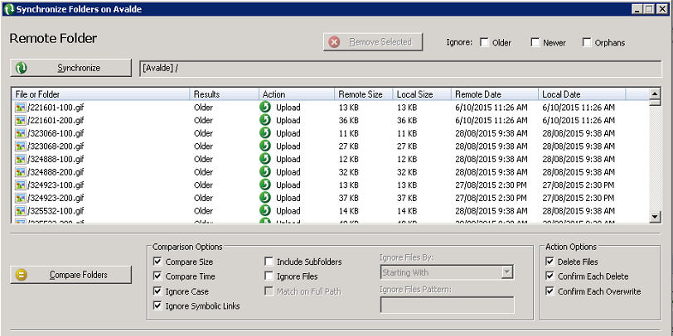The height and width of the screenshot is (336, 673).
Task: Sort by Action column header
Action: 297,94
